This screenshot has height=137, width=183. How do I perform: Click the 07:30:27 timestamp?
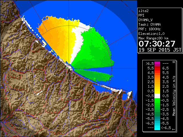pyautogui.click(x=157, y=44)
